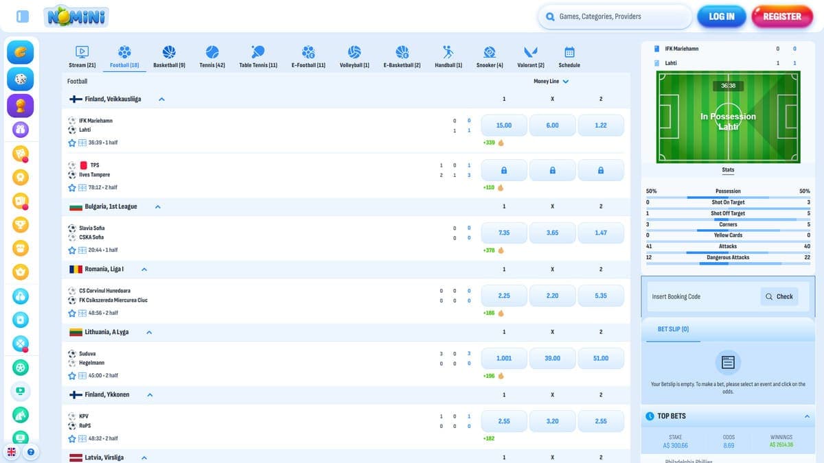Switch to the Stream (21) tab
The height and width of the screenshot is (463, 824).
pyautogui.click(x=82, y=56)
